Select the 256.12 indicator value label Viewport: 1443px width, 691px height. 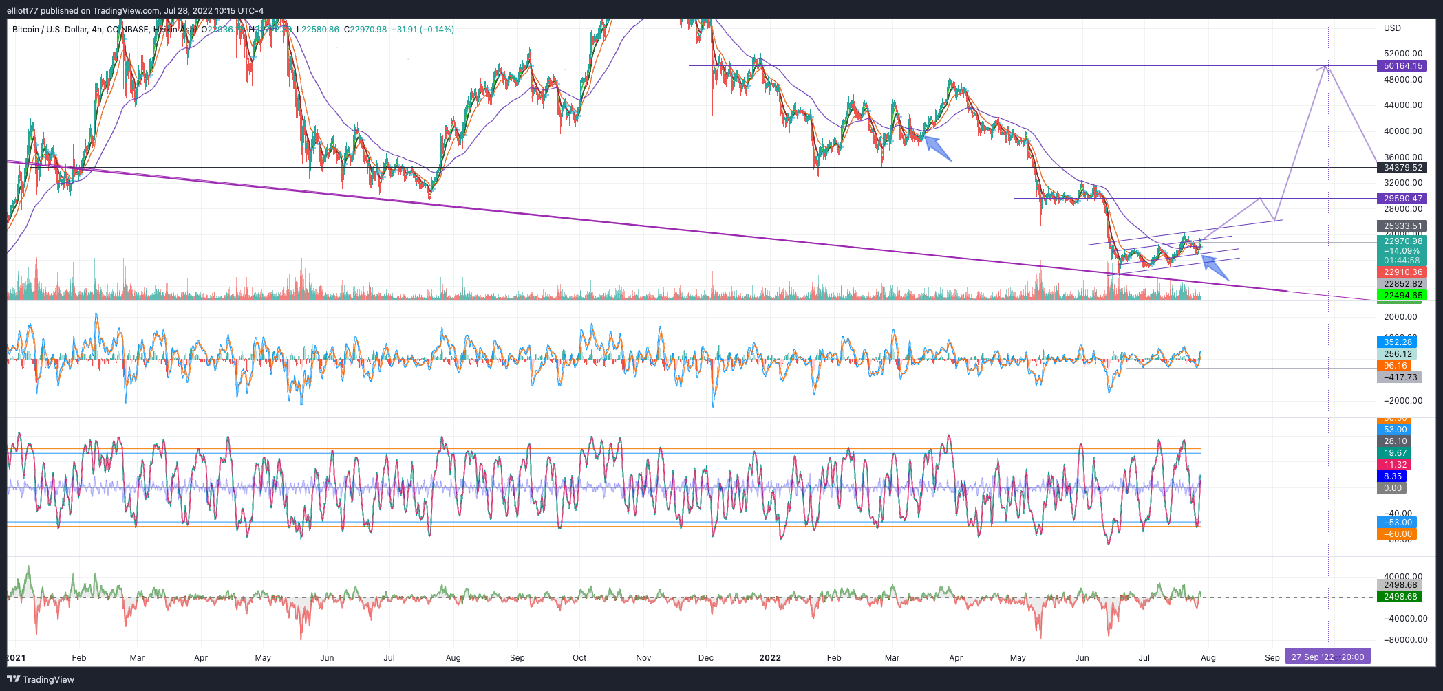coord(1396,354)
